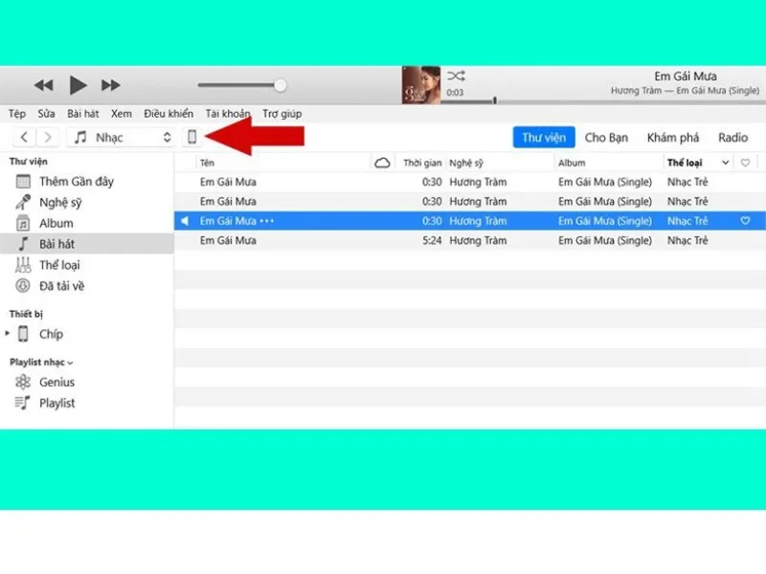The image size is (766, 574).
Task: Click the Thể loại column dropdown chevron
Action: [x=726, y=163]
